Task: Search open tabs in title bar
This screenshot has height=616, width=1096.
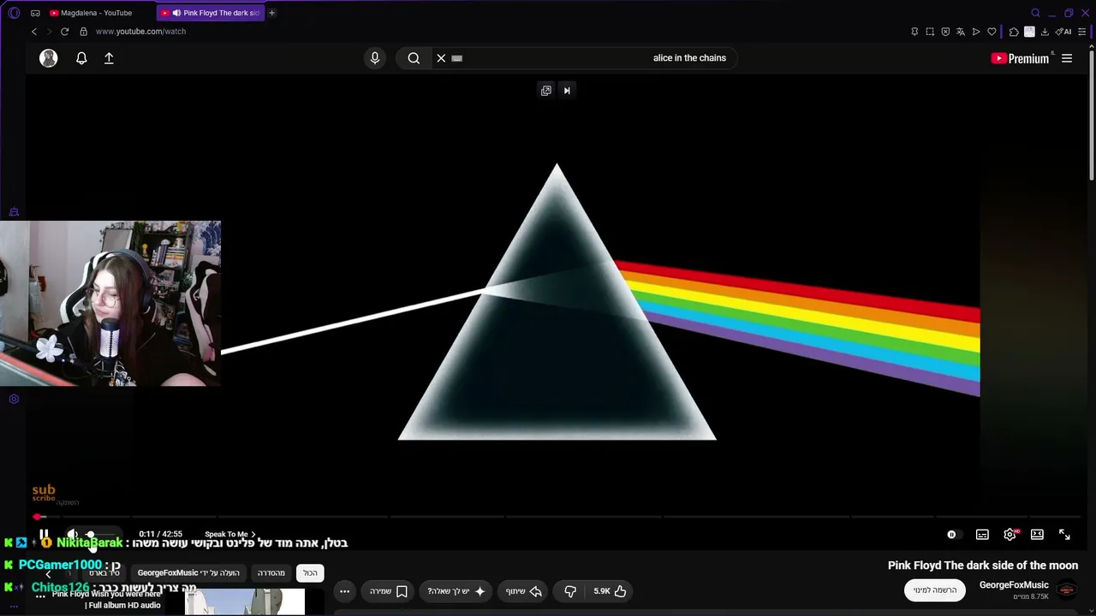Action: pos(1035,13)
